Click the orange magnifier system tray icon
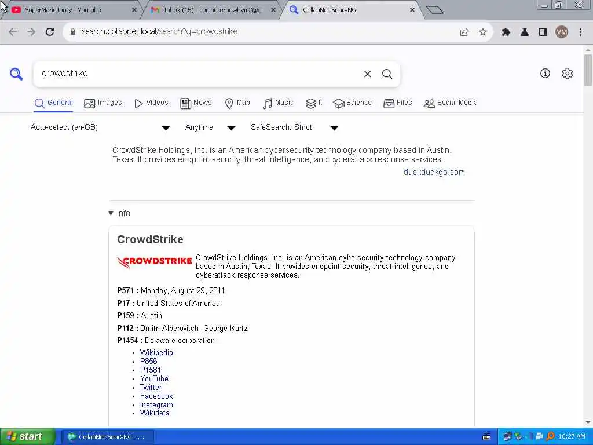 coord(551,437)
